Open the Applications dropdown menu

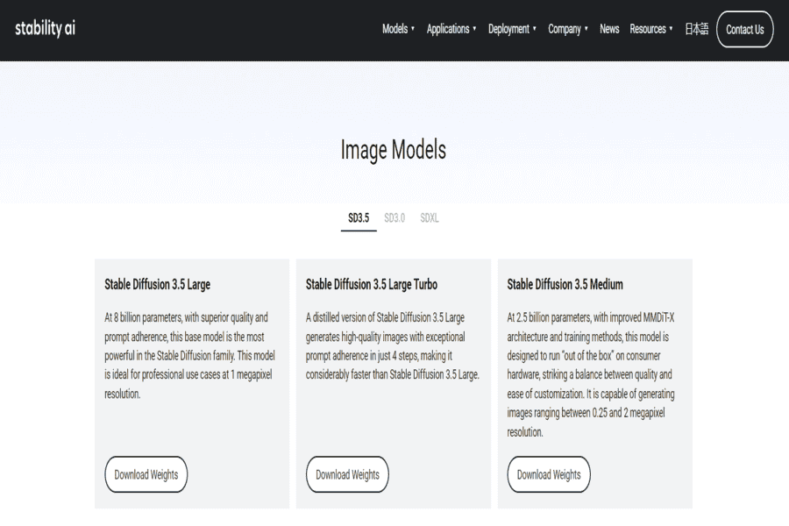[448, 29]
